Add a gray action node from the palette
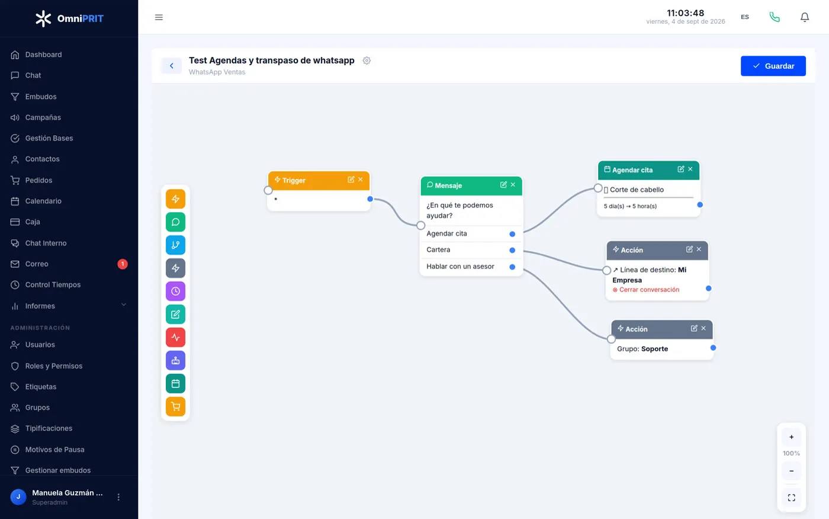 175,268
